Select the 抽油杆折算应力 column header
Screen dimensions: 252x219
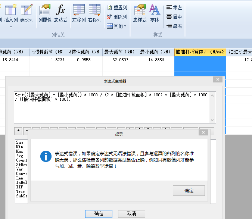[x=200, y=52]
